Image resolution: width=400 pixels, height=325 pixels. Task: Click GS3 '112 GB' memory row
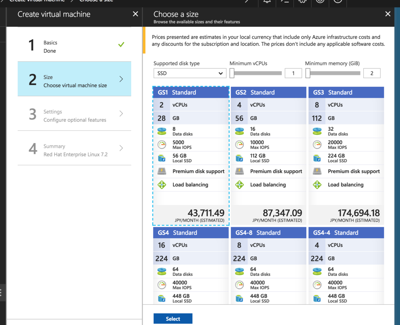(x=346, y=118)
